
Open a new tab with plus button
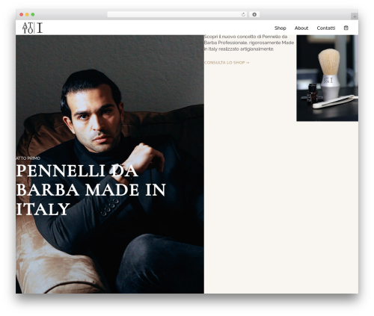pyautogui.click(x=355, y=16)
